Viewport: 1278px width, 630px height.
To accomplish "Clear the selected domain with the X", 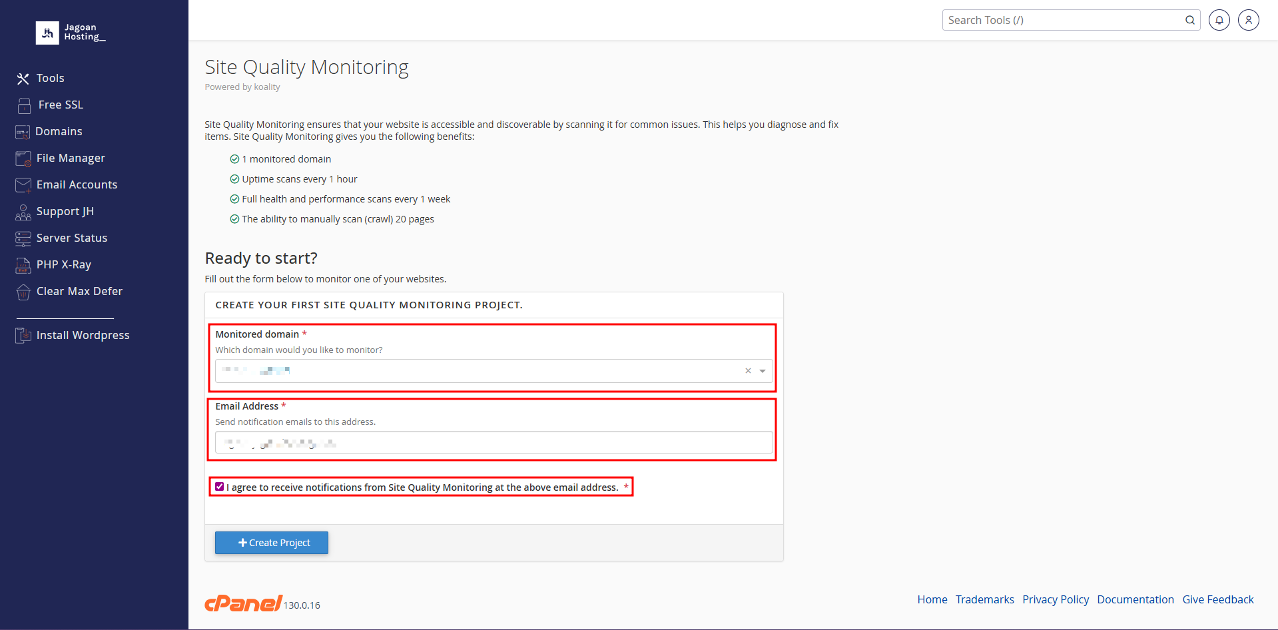I will point(748,371).
